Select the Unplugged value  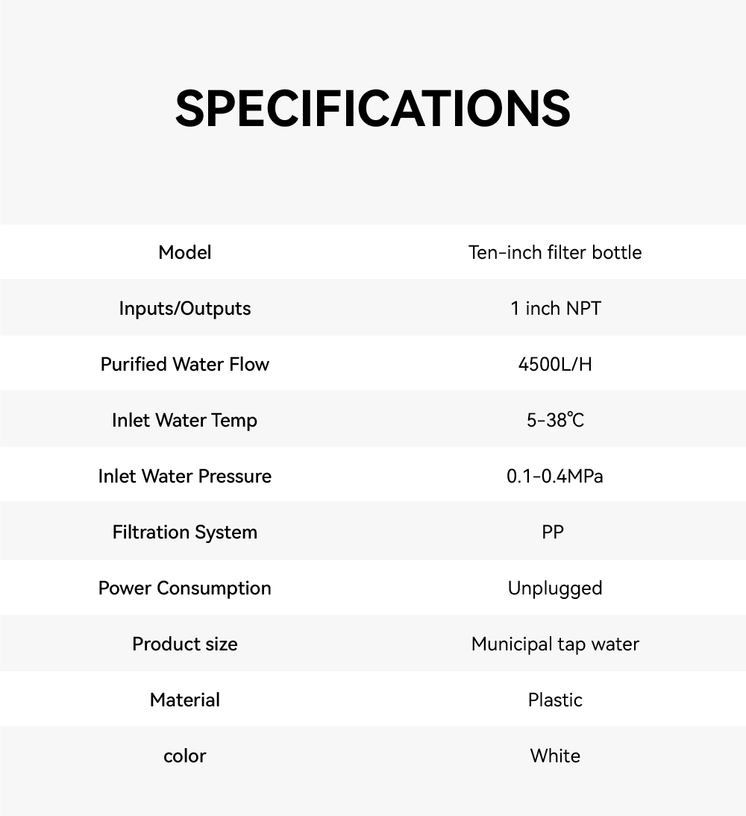pyautogui.click(x=555, y=589)
